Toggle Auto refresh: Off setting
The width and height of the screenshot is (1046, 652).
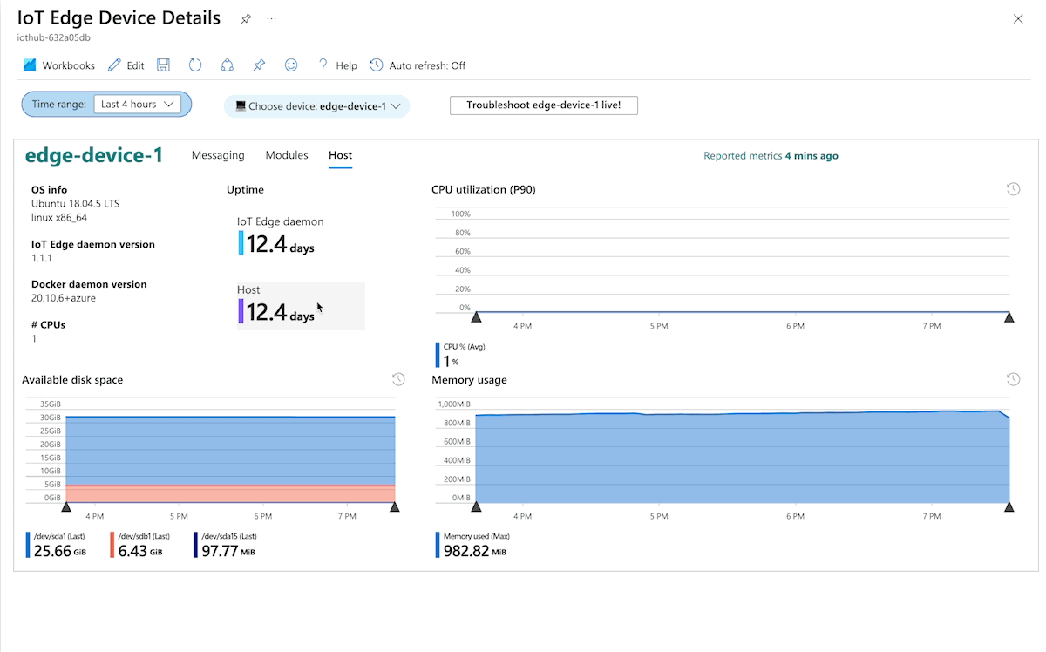click(418, 65)
